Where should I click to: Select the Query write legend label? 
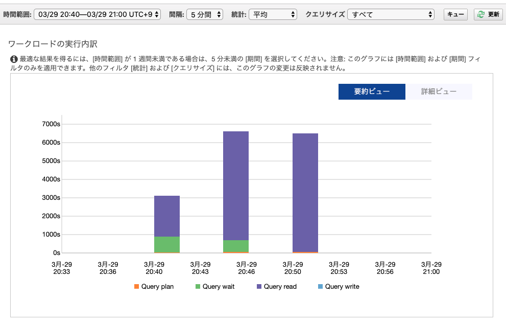click(x=342, y=287)
